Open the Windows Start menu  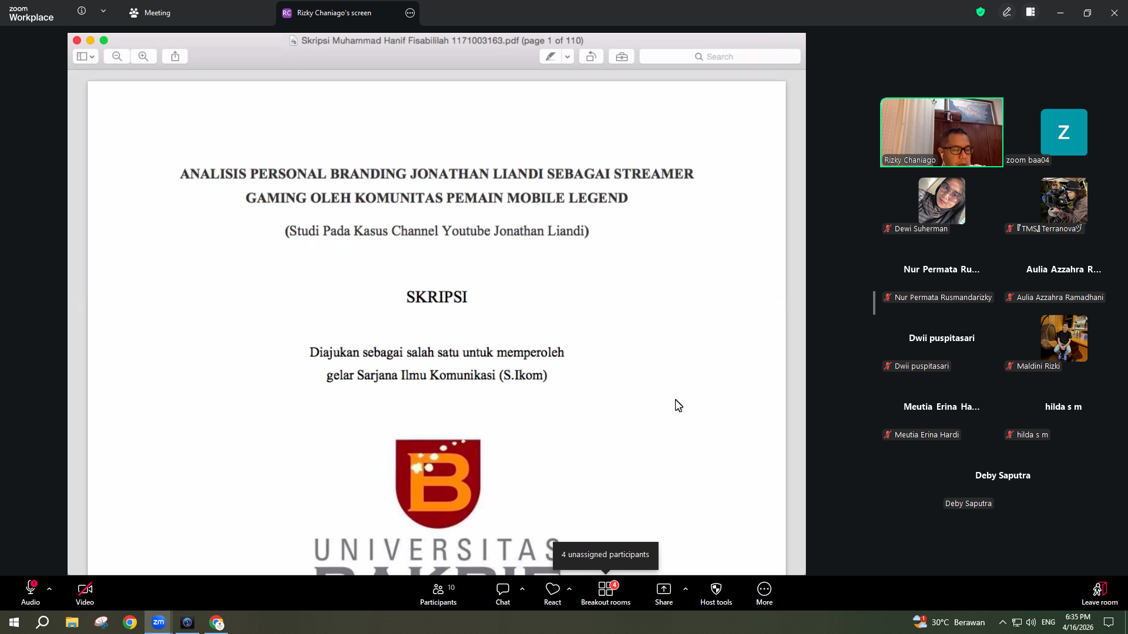tap(14, 622)
